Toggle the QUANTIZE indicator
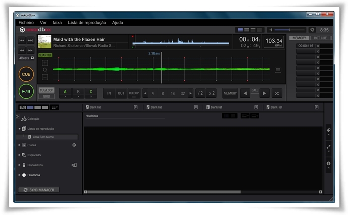 [45, 55]
